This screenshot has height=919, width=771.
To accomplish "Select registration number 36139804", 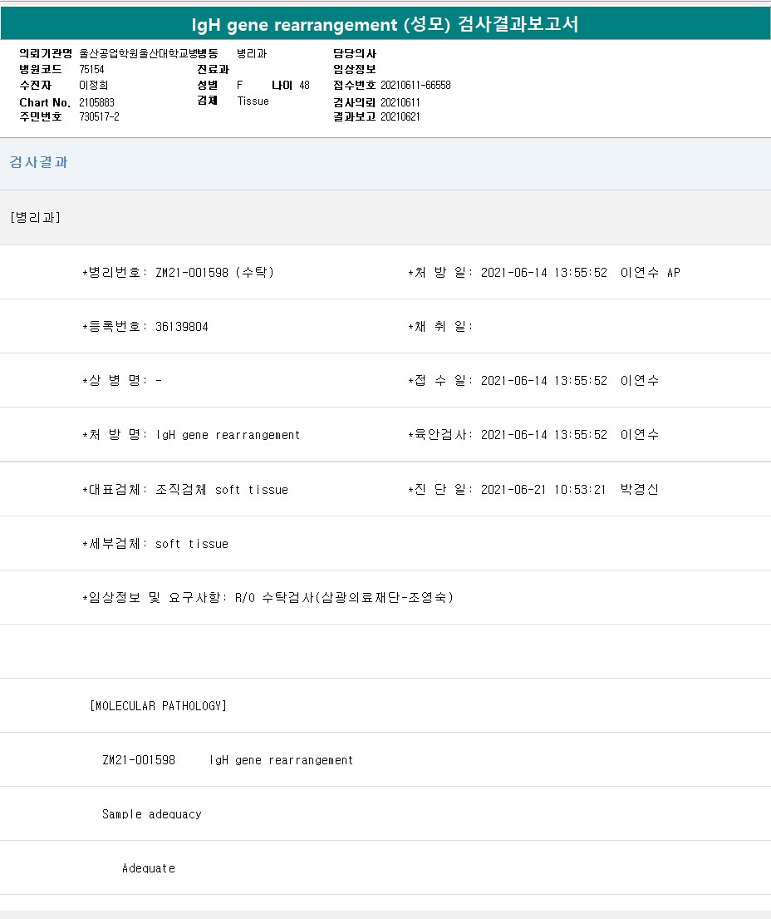I will pos(181,327).
